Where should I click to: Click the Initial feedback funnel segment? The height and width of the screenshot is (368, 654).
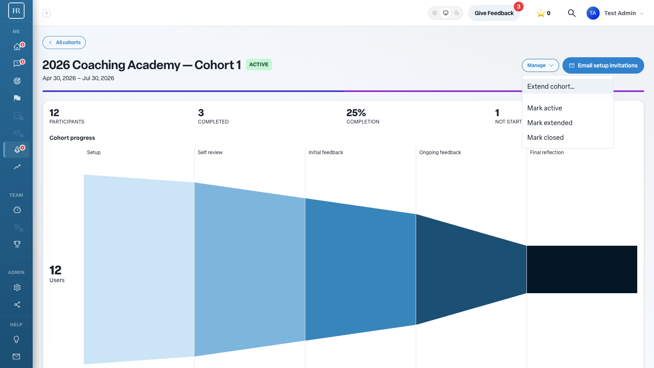361,269
